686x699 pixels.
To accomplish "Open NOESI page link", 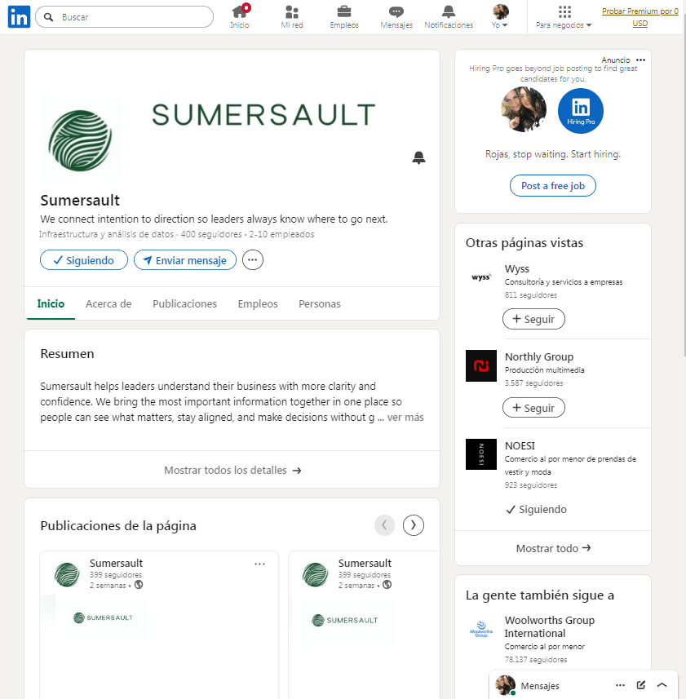I will (520, 446).
